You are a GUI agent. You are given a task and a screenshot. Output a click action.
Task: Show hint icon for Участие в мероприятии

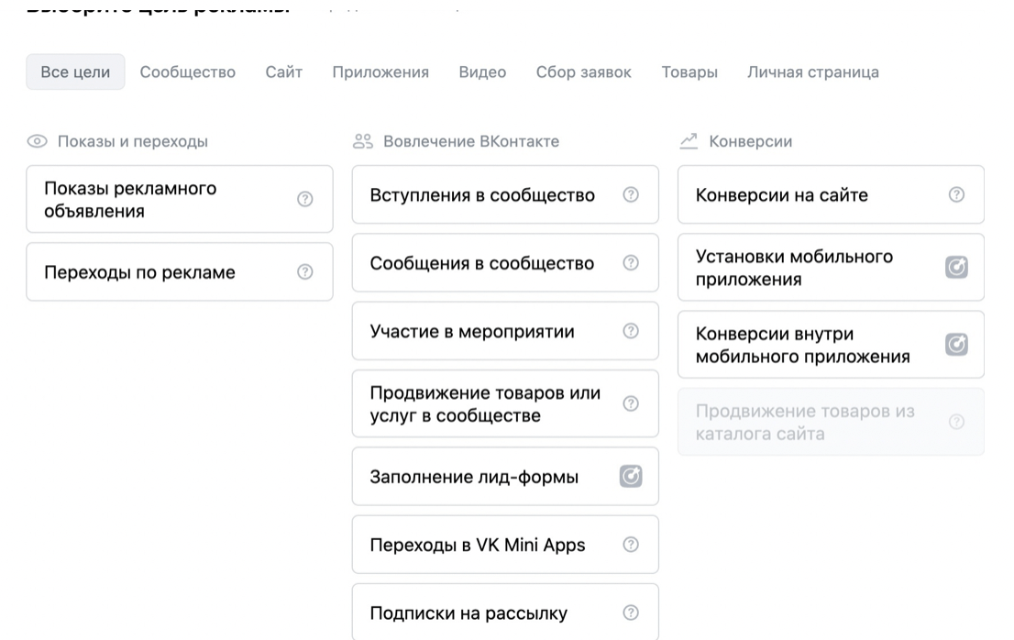631,331
